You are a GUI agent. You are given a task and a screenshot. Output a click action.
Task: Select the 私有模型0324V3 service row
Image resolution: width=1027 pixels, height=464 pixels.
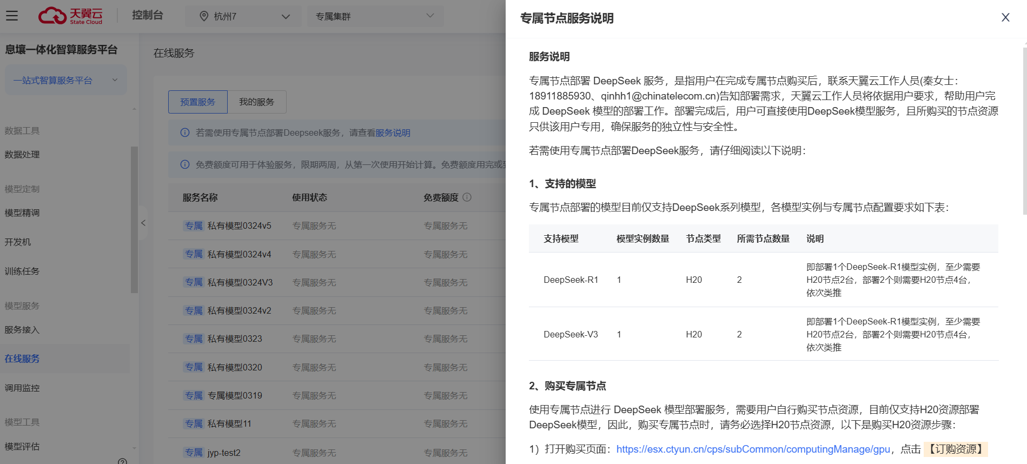tap(337, 282)
